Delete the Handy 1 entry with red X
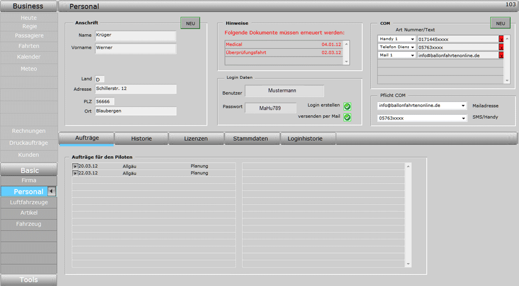The height and width of the screenshot is (286, 519). [x=501, y=39]
